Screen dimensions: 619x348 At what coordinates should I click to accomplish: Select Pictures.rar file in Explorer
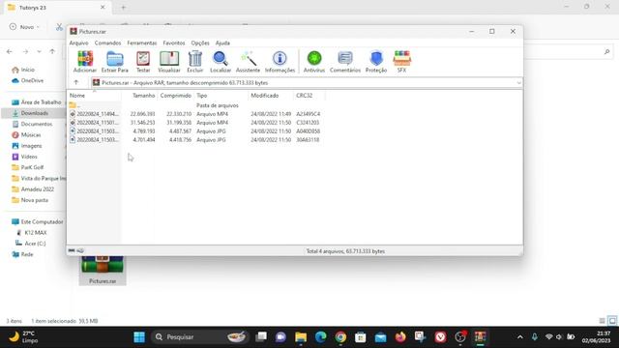click(x=103, y=271)
